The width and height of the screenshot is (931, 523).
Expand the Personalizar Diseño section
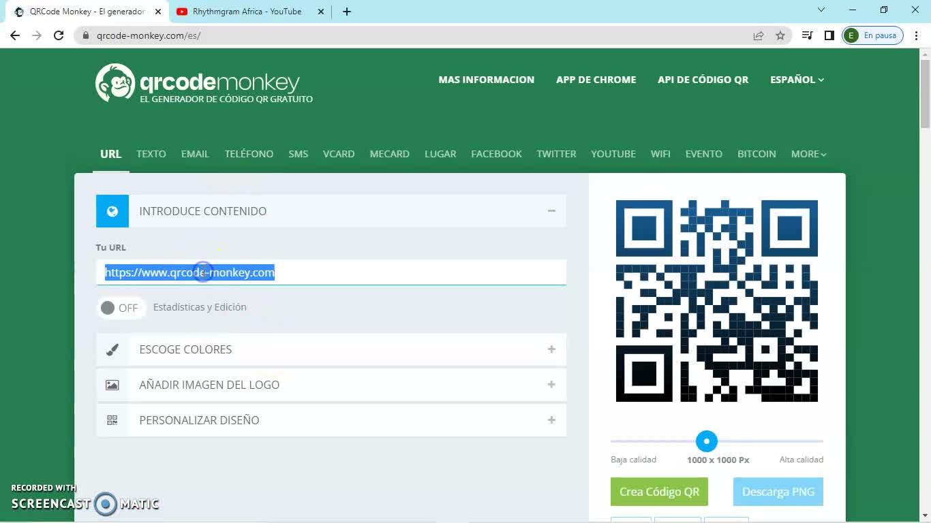[x=551, y=420]
